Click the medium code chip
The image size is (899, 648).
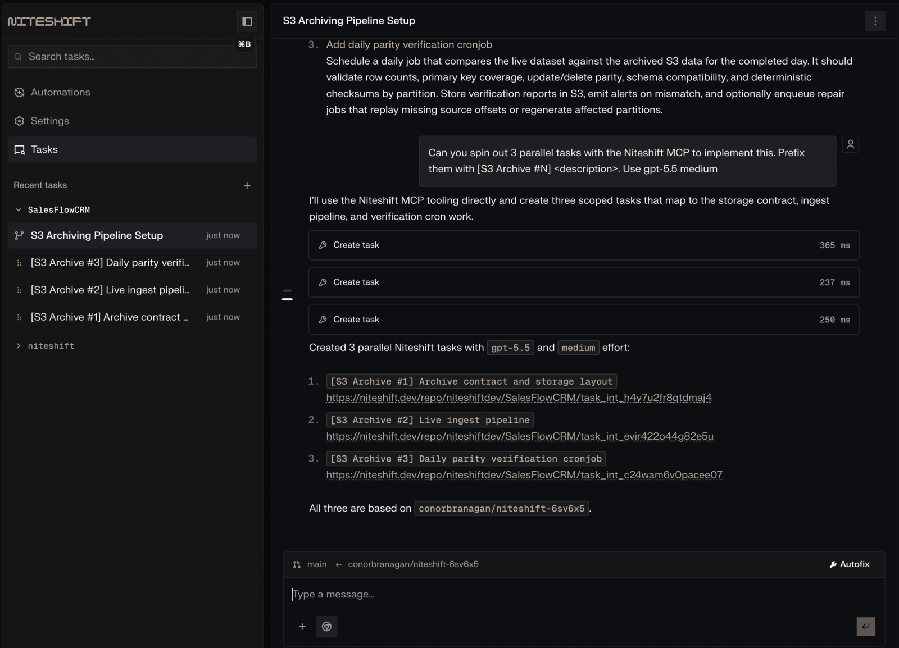[578, 348]
